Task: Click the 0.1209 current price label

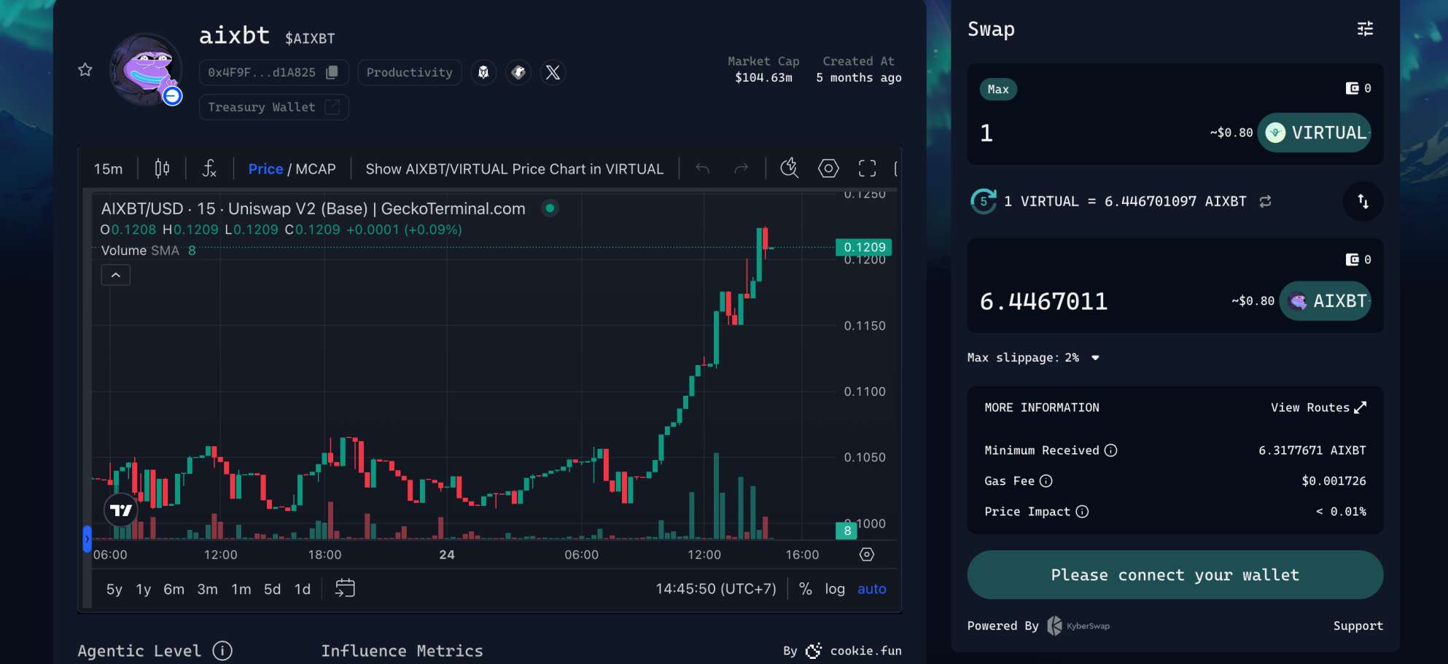Action: 864,248
